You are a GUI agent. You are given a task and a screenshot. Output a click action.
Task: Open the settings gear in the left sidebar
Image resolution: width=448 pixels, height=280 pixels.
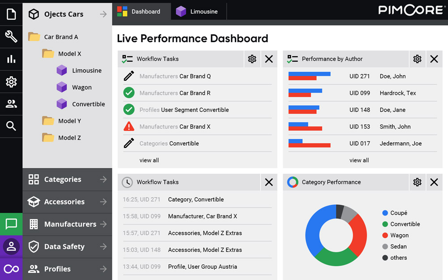[x=11, y=82]
